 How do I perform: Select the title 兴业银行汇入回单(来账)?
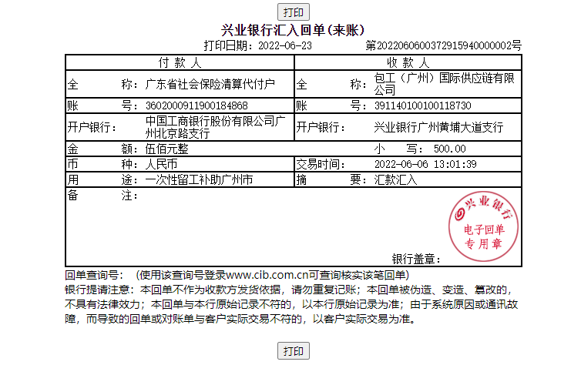(x=293, y=30)
